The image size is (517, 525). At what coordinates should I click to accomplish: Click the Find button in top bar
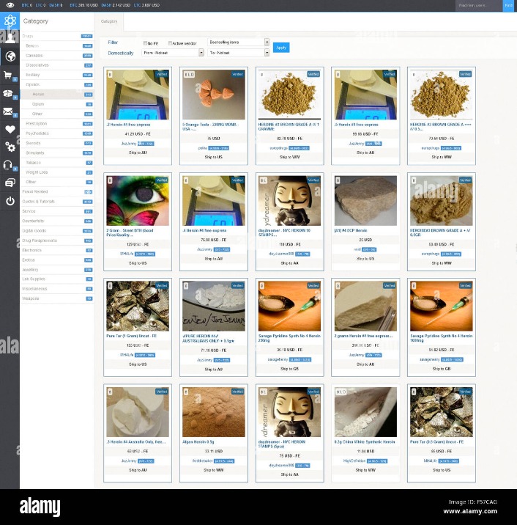[x=508, y=5]
